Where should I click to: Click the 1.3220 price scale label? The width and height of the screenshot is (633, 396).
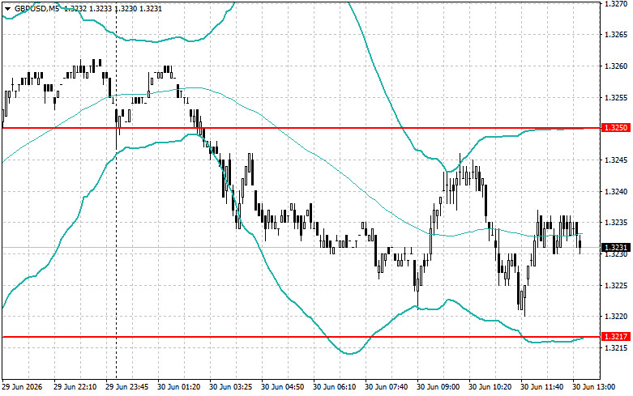616,317
